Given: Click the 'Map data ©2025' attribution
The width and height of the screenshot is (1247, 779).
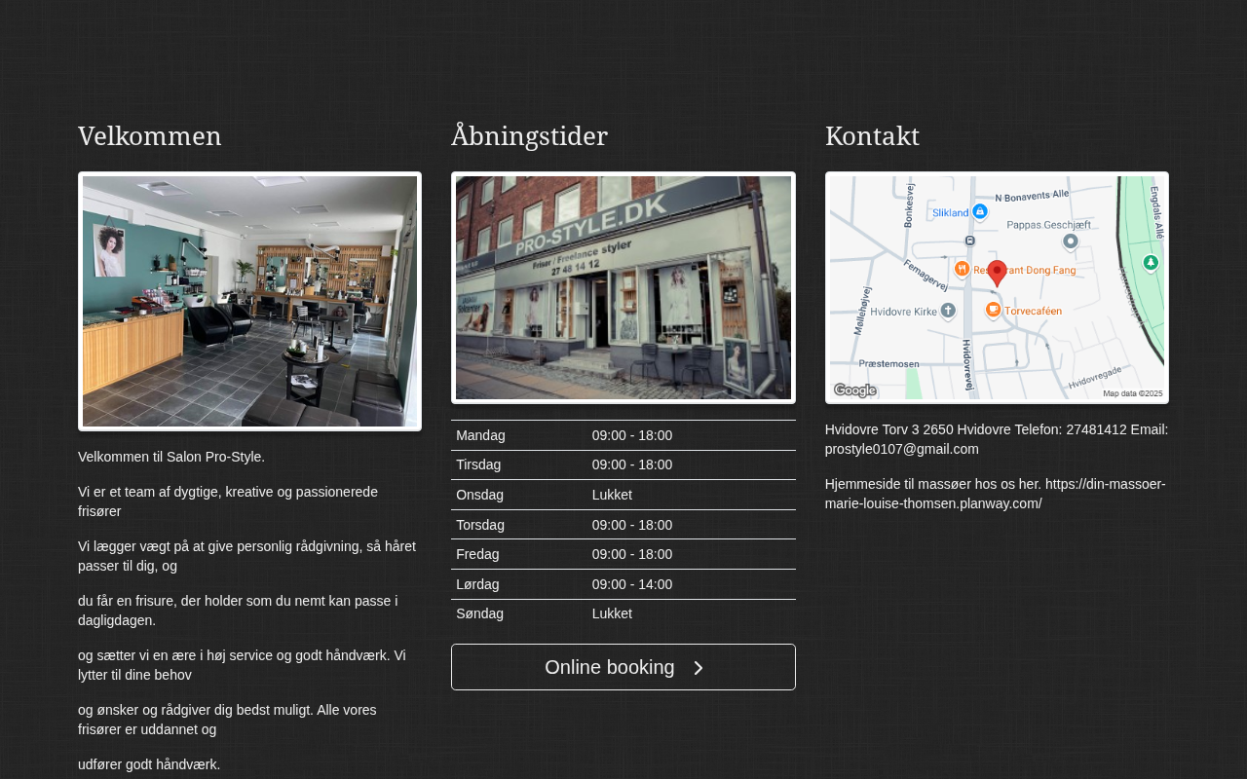Looking at the screenshot, I should (1133, 393).
